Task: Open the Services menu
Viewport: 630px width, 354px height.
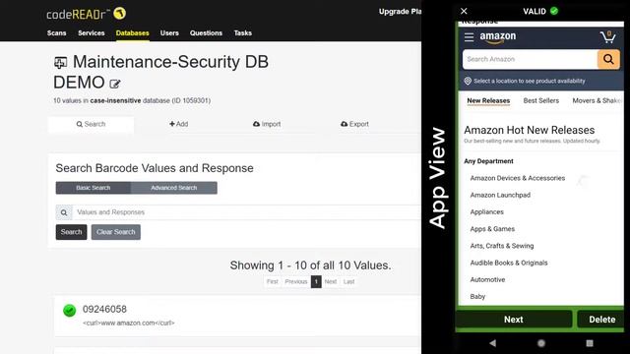Action: point(92,32)
